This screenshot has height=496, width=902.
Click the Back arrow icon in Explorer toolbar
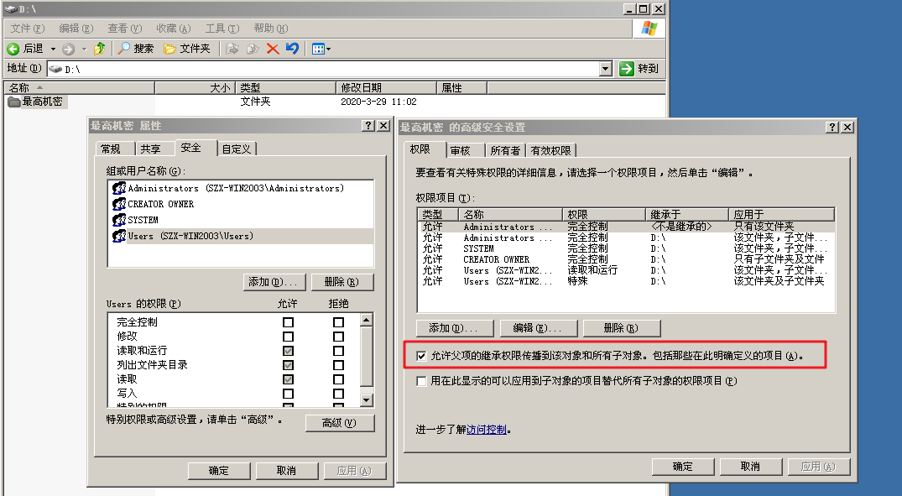[x=13, y=49]
